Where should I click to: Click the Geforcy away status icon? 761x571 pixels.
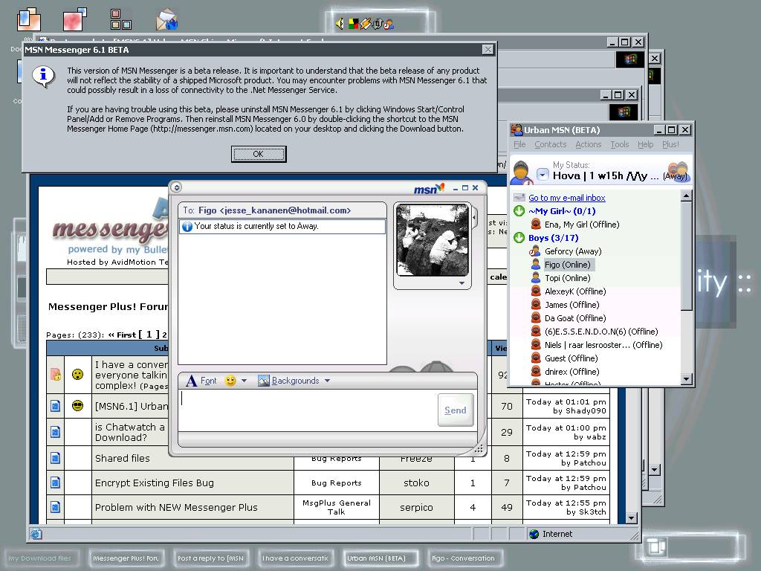[536, 251]
